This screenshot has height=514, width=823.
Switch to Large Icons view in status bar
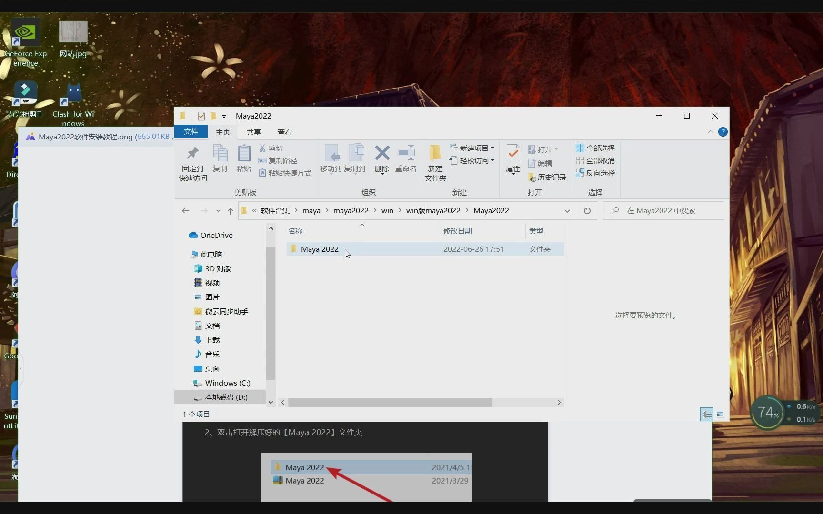click(x=720, y=414)
